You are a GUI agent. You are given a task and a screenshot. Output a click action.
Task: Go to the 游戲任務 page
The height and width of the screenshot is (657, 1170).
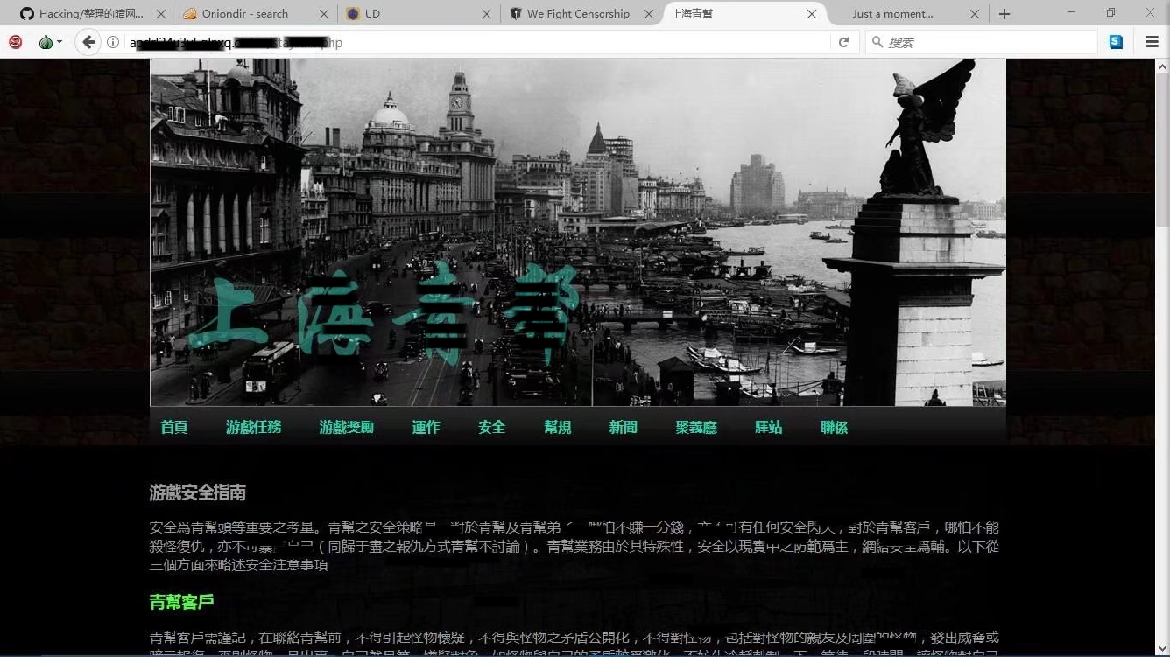[253, 427]
